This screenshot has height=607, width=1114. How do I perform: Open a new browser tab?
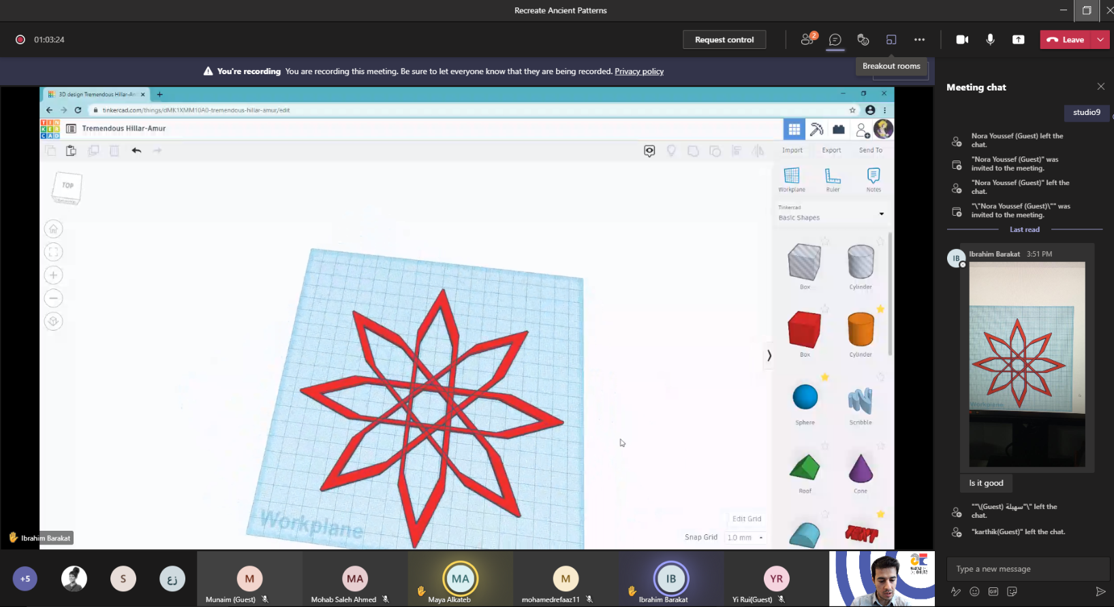coord(159,95)
